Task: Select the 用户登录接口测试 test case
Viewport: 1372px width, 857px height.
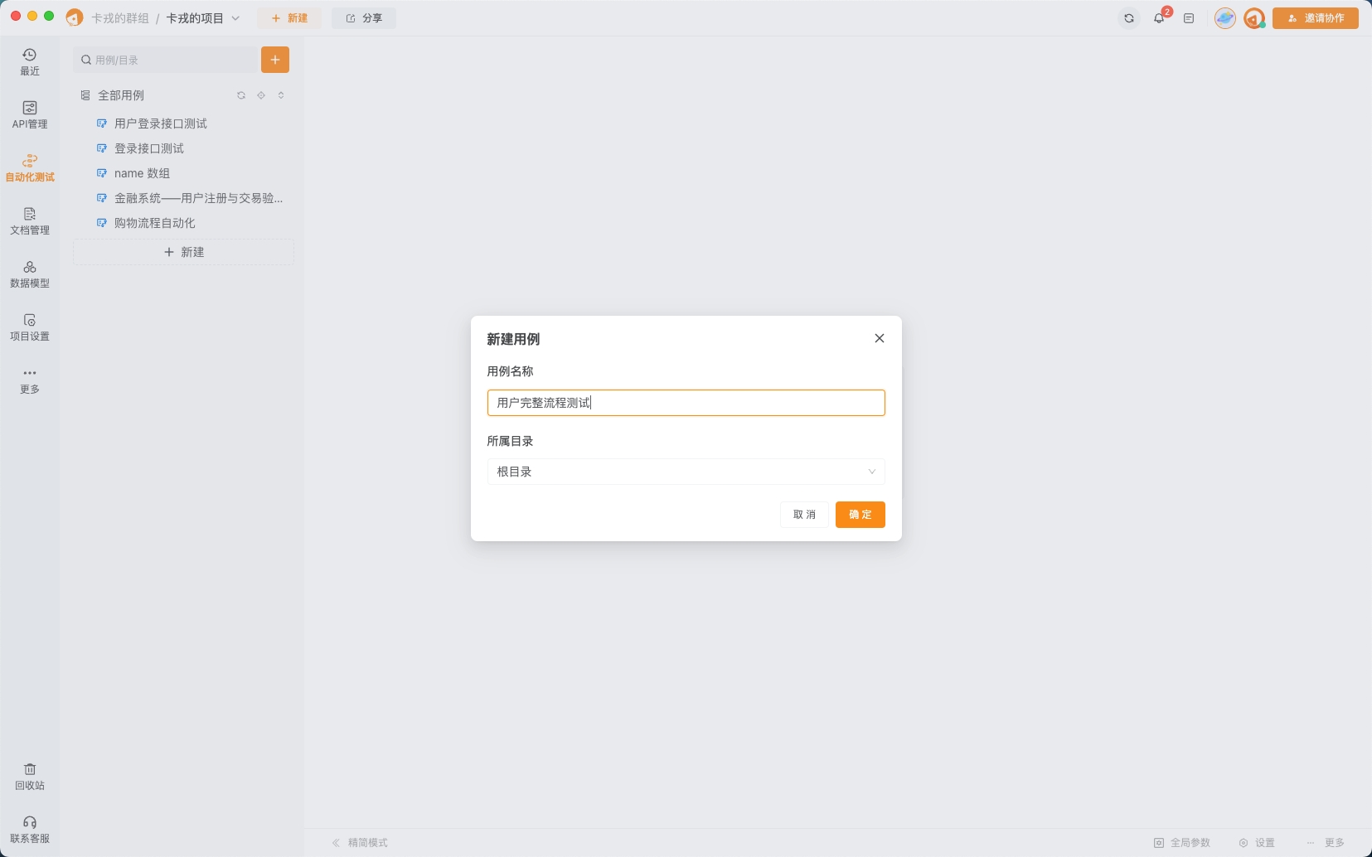Action: pyautogui.click(x=161, y=123)
